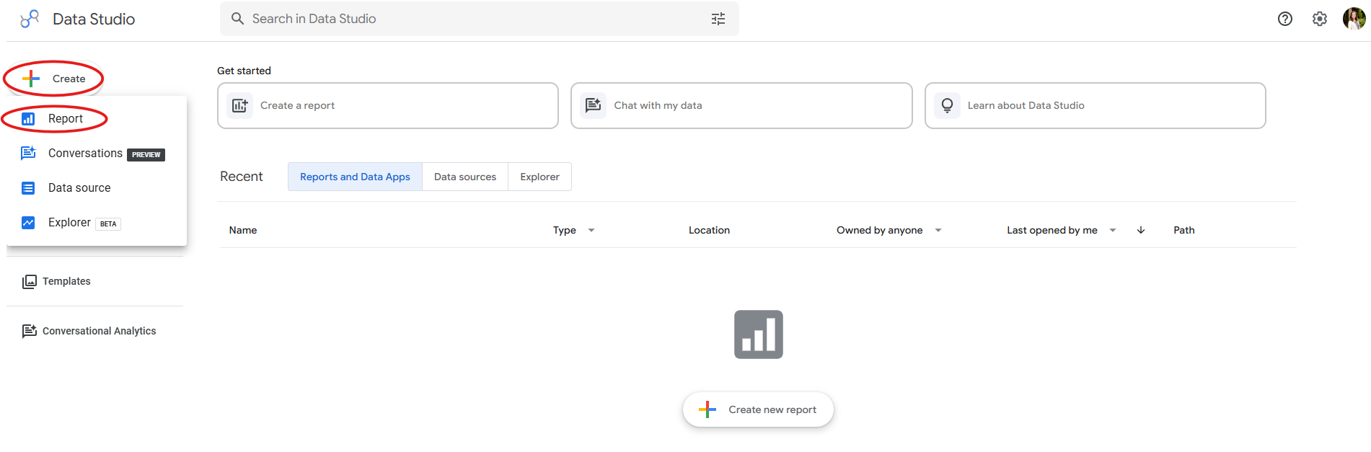Click the Data Studio logo icon
The height and width of the screenshot is (452, 1371).
(x=30, y=19)
